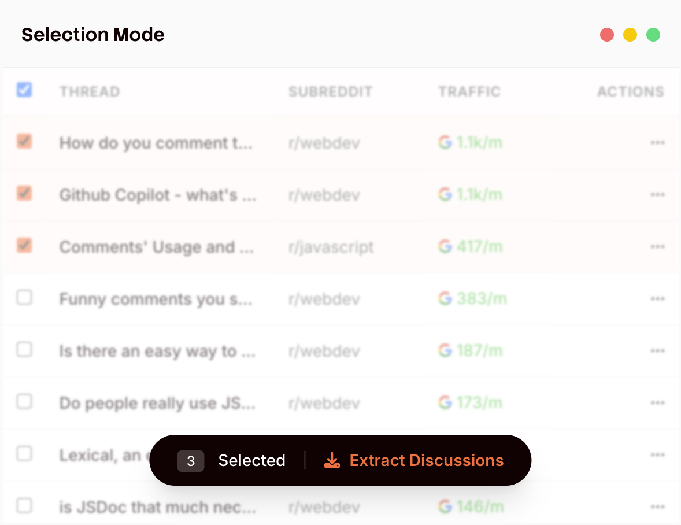Click the Google icon showing 383/m traffic

(444, 299)
